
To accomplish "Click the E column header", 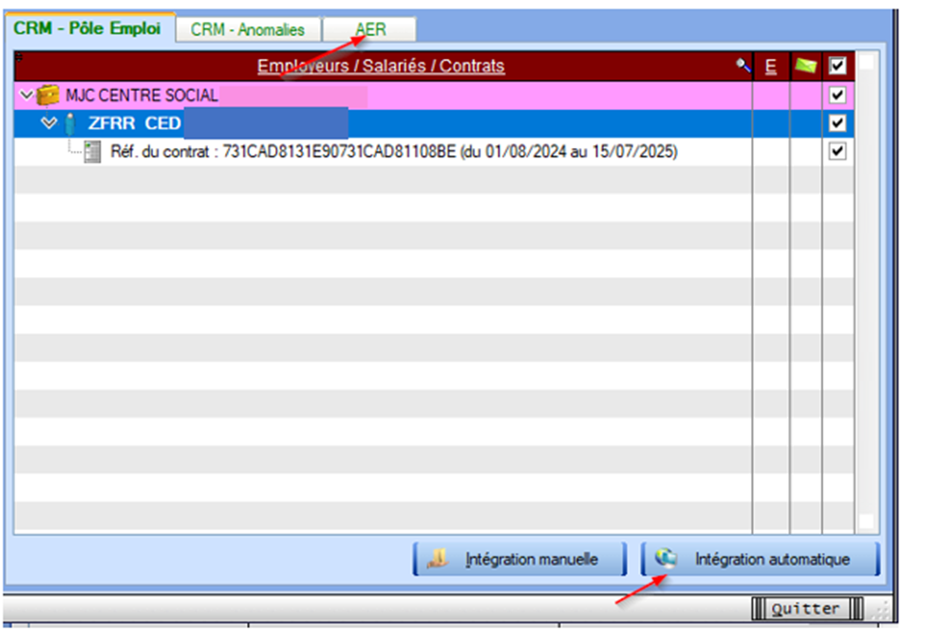I will [771, 65].
